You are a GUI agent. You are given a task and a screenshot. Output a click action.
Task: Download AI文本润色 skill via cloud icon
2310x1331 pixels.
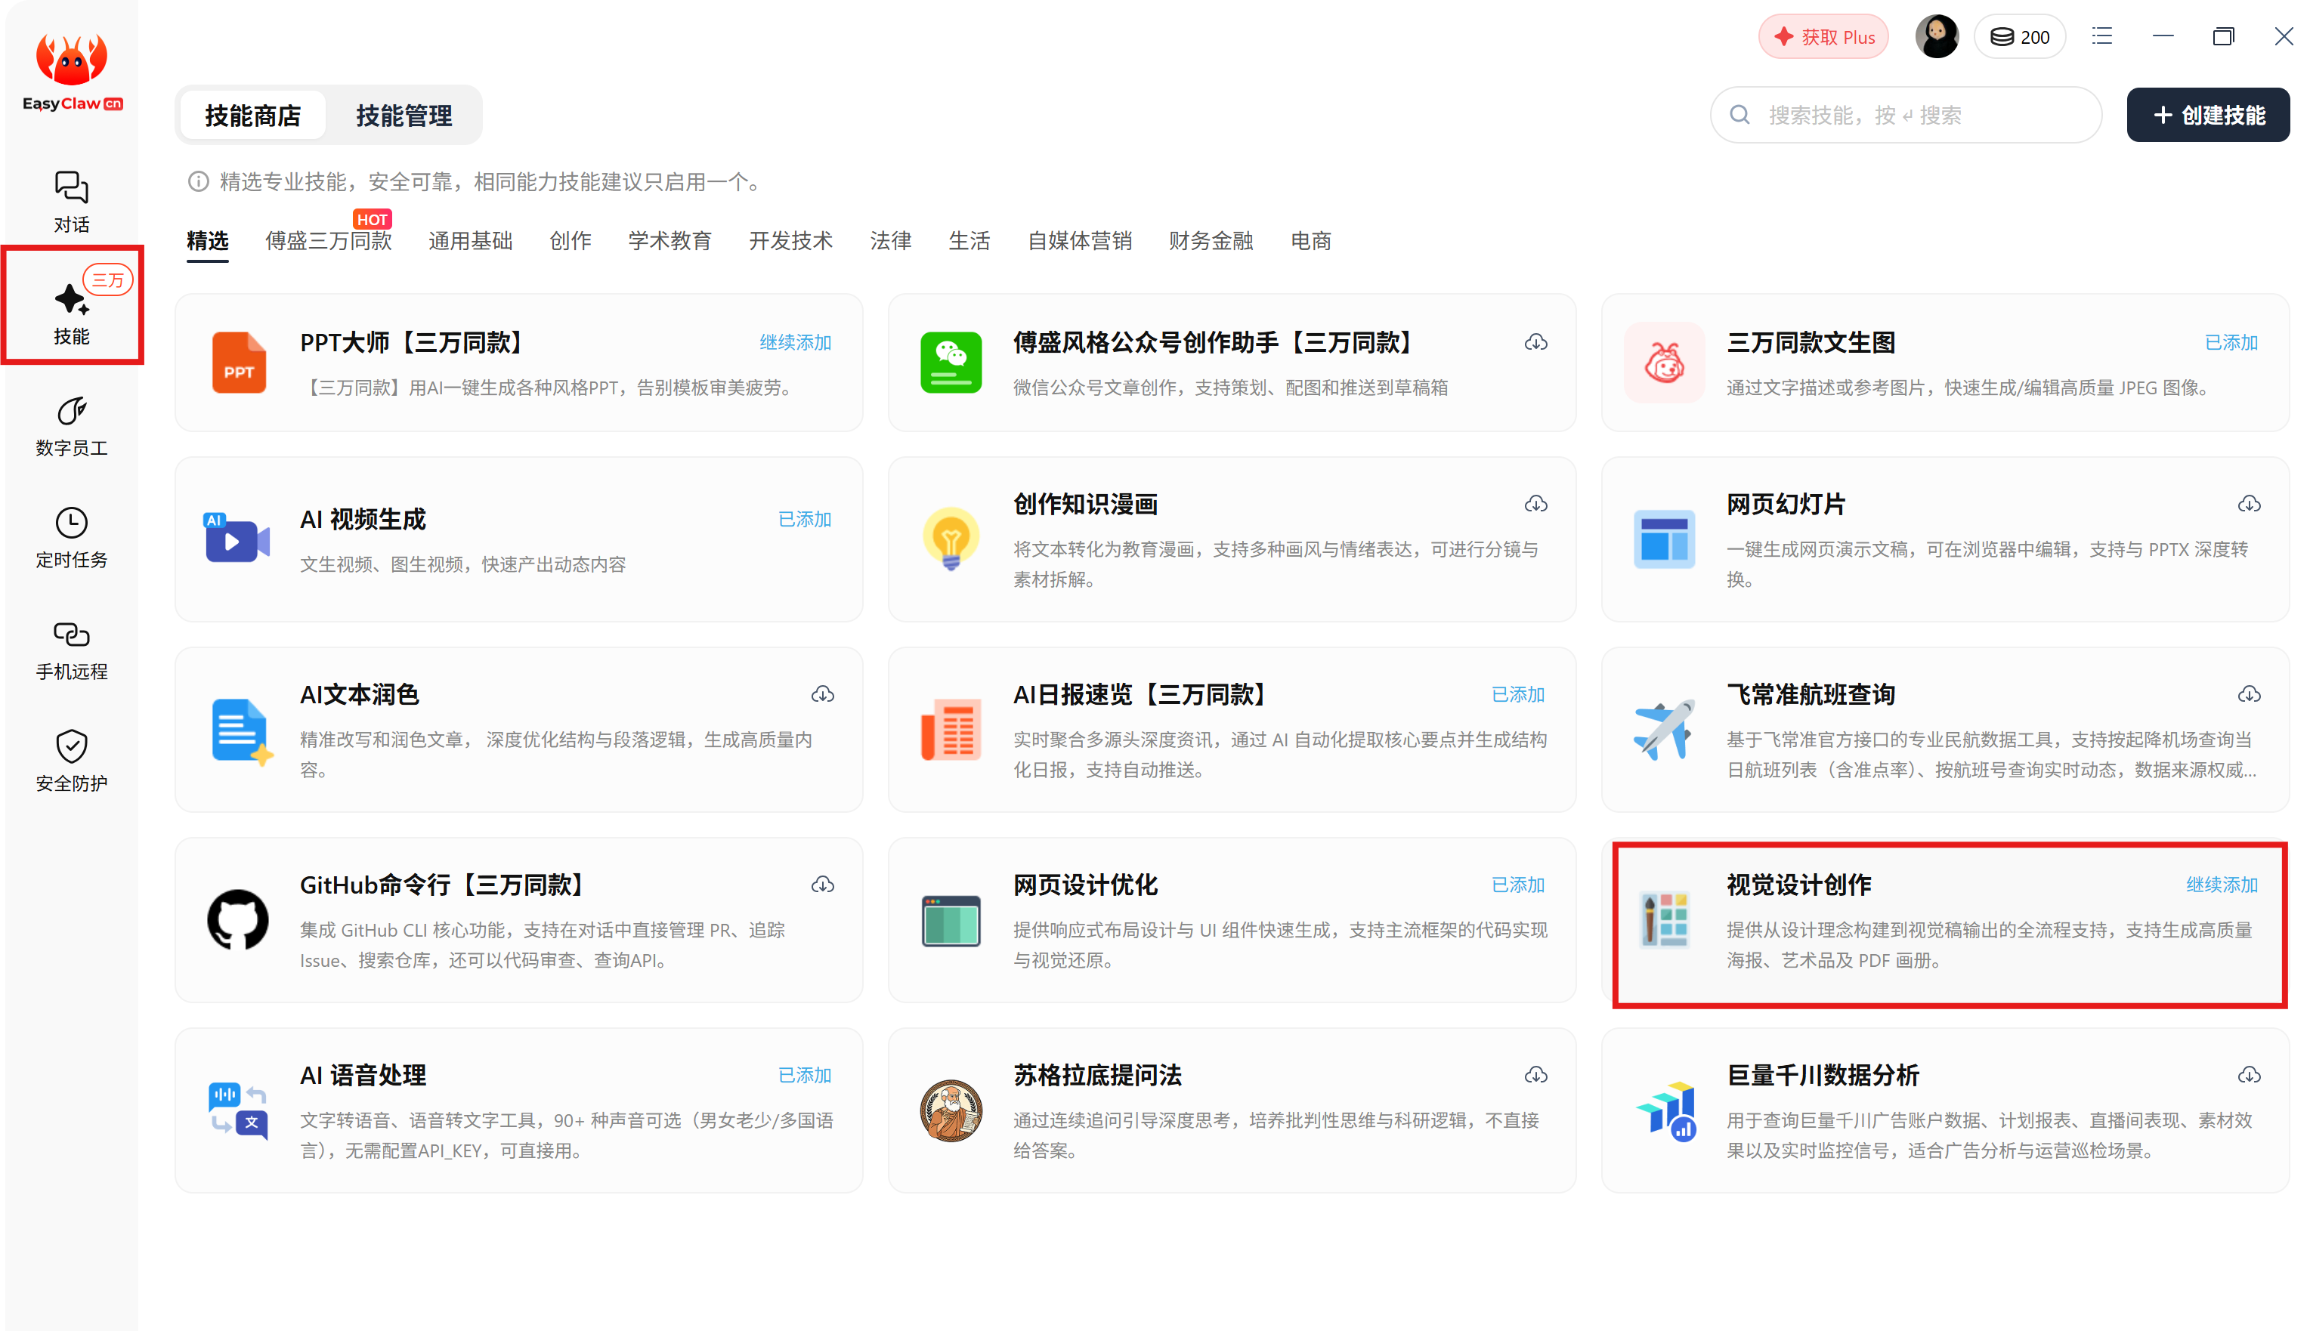pos(822,694)
